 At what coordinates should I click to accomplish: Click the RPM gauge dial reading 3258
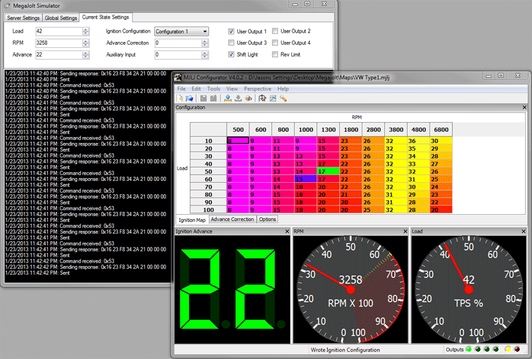(350, 289)
